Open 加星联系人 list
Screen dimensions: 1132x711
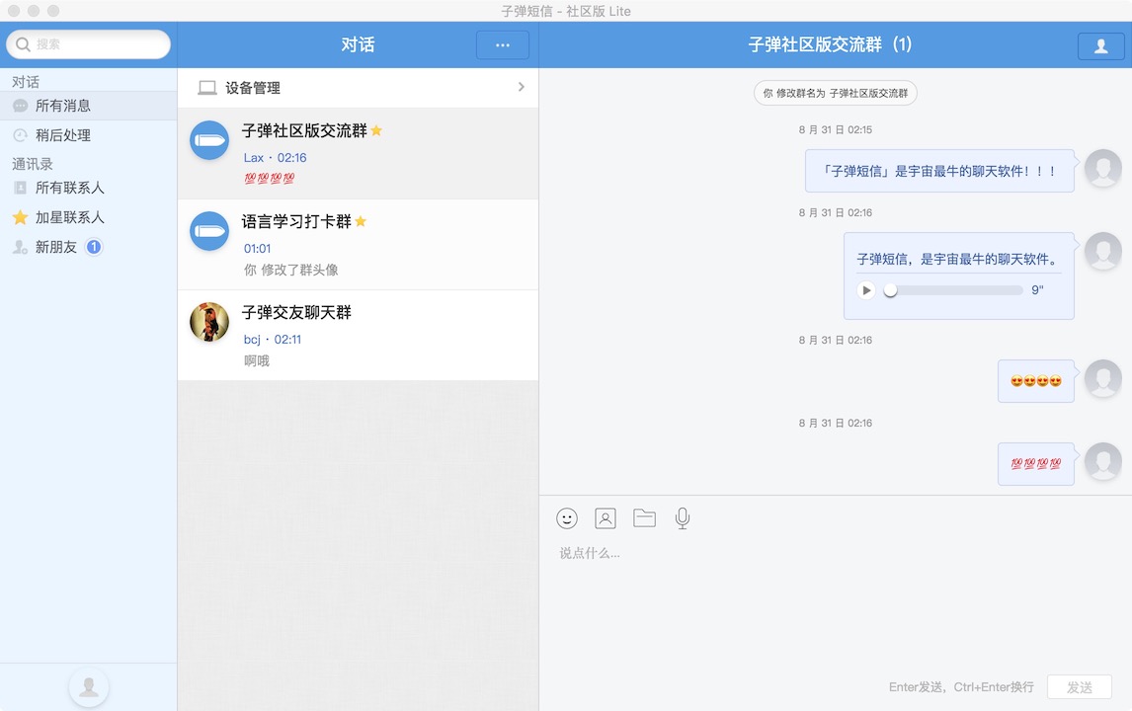(88, 217)
